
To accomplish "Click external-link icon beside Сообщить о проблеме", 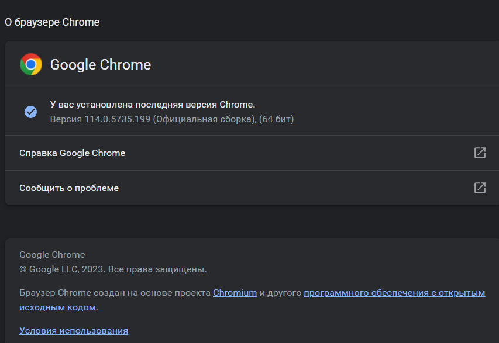I will tap(480, 188).
